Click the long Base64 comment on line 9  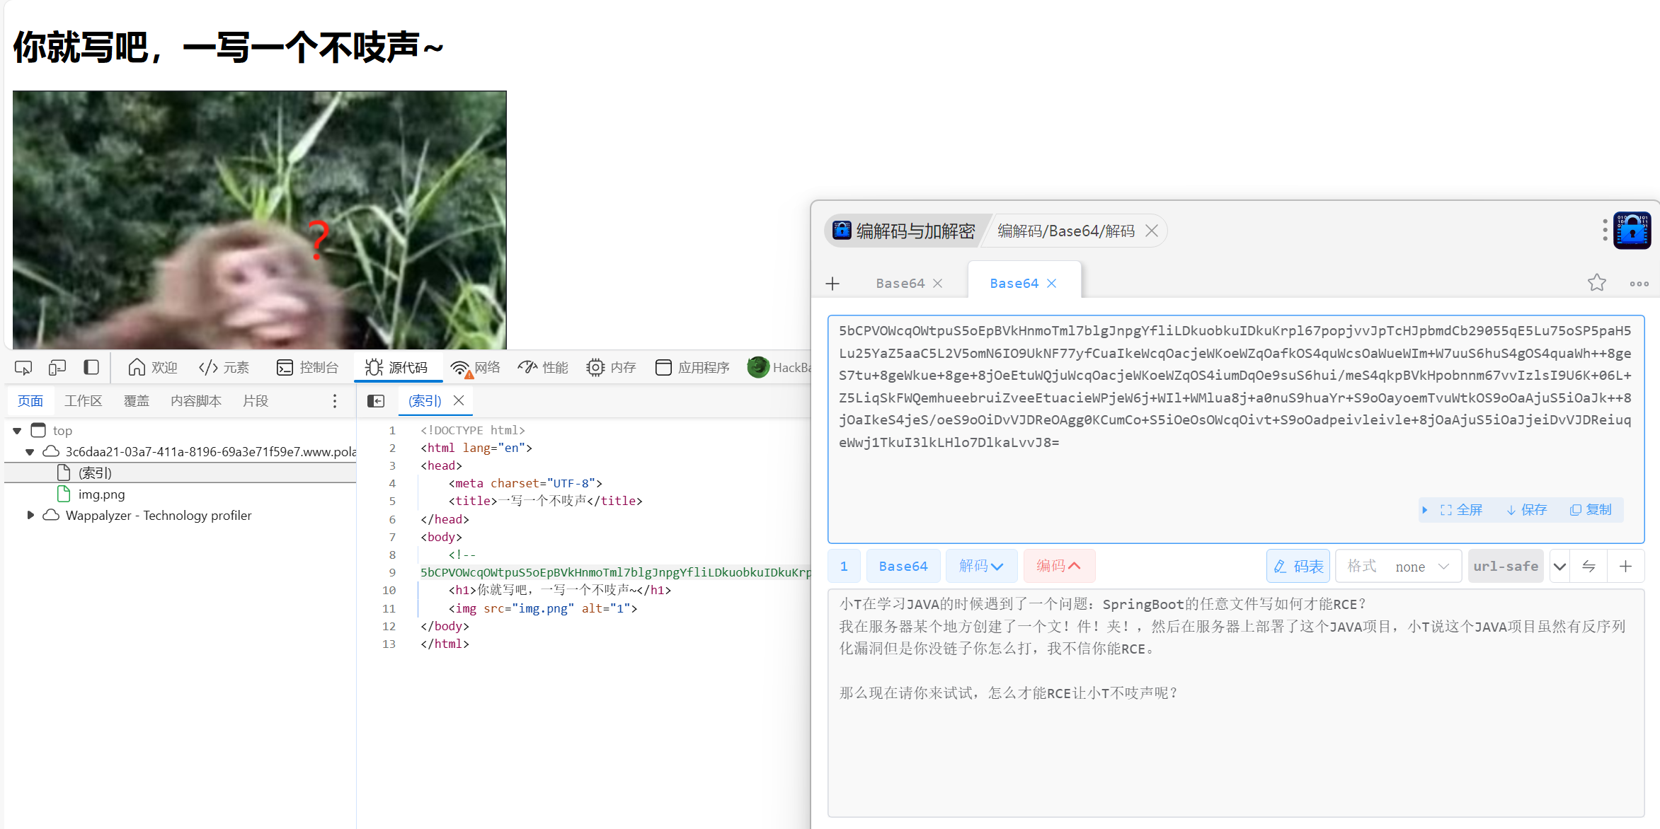pos(615,572)
